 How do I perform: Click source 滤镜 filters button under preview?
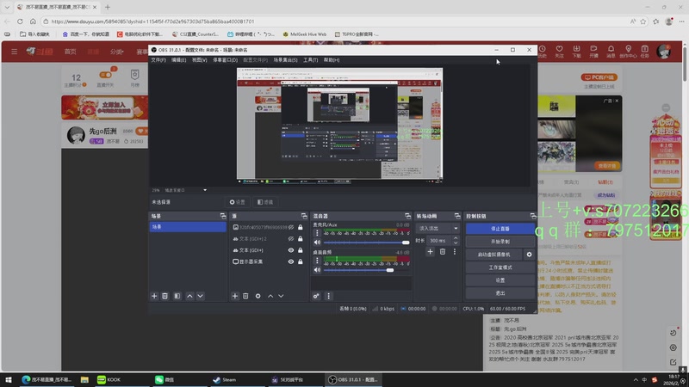click(x=265, y=202)
